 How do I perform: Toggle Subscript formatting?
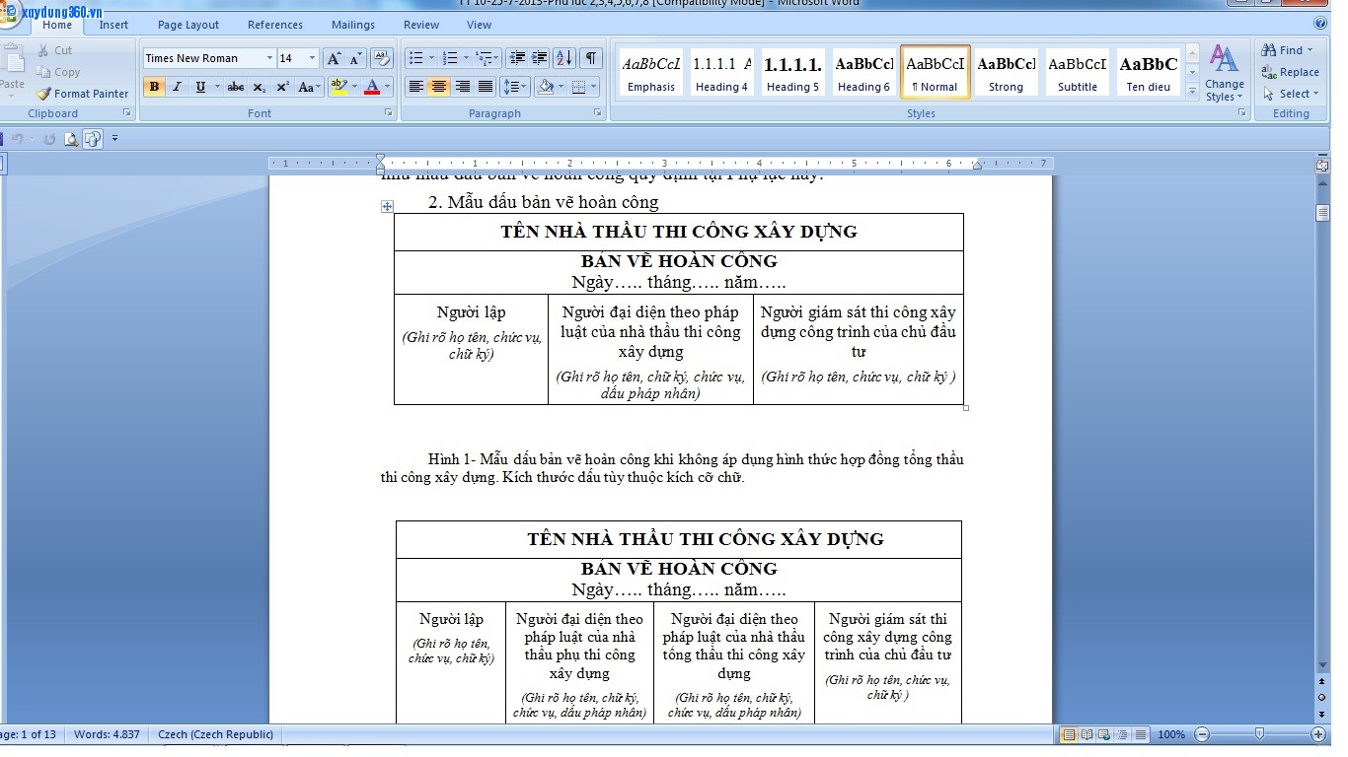click(260, 87)
